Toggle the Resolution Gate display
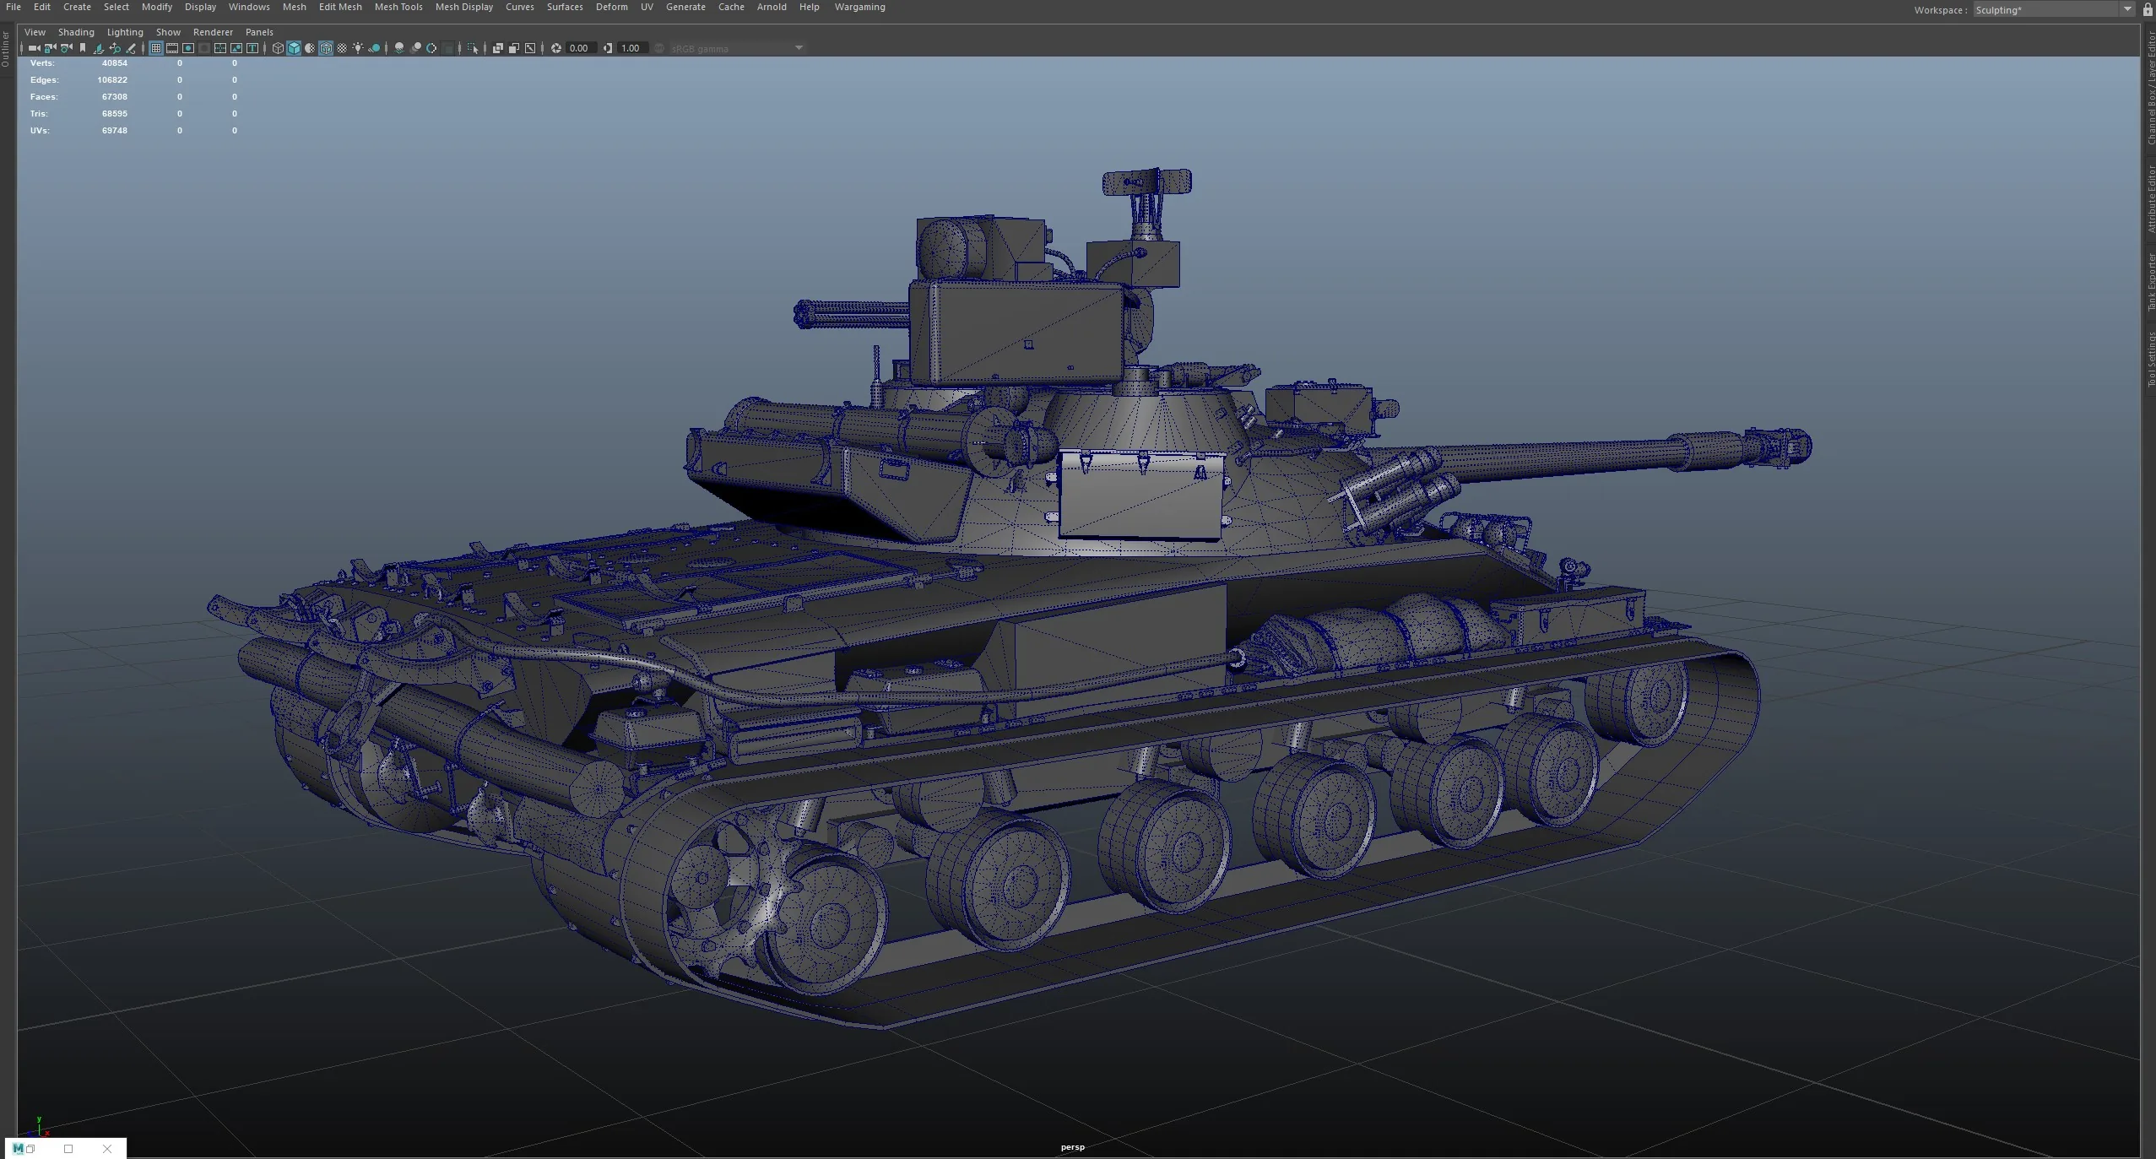This screenshot has width=2156, height=1159. [x=188, y=48]
